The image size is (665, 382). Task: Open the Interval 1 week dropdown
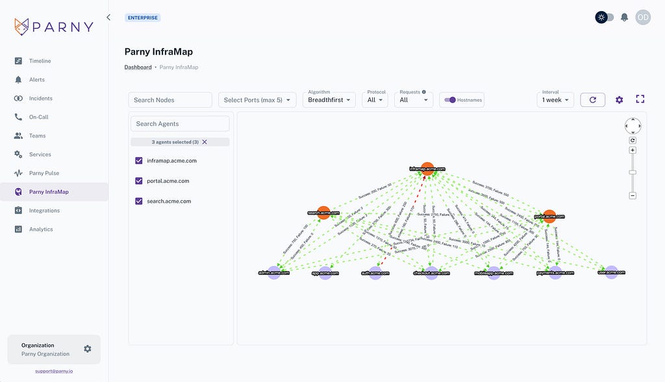coord(555,100)
